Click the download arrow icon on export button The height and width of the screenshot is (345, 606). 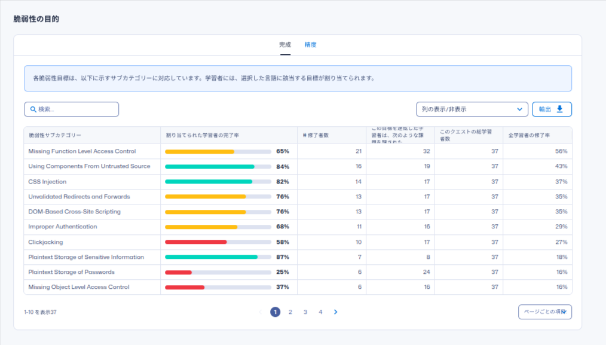pos(560,109)
